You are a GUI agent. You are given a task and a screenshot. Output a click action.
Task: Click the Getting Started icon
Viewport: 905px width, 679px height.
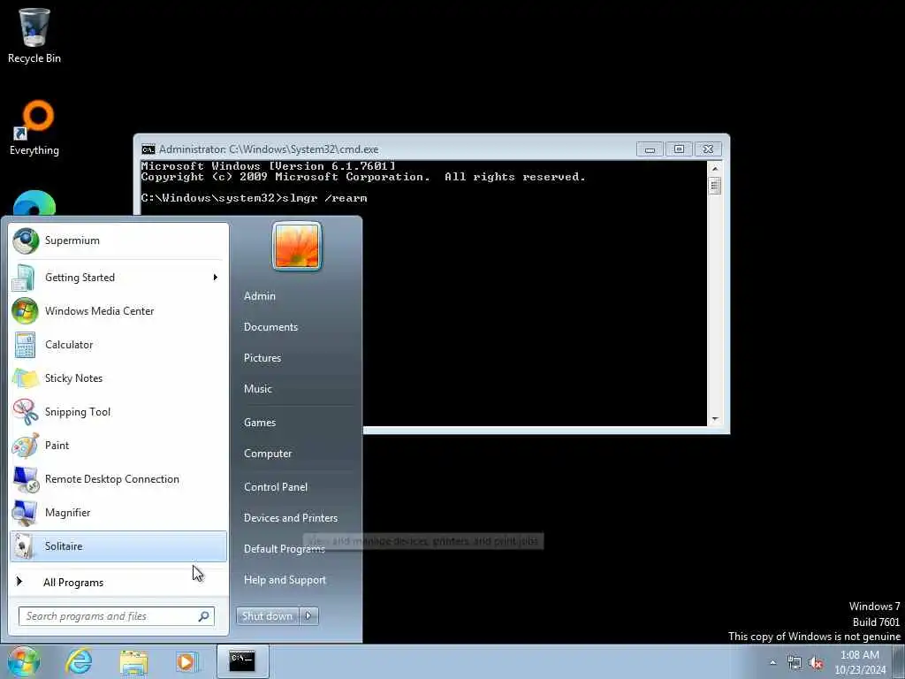[x=24, y=277]
